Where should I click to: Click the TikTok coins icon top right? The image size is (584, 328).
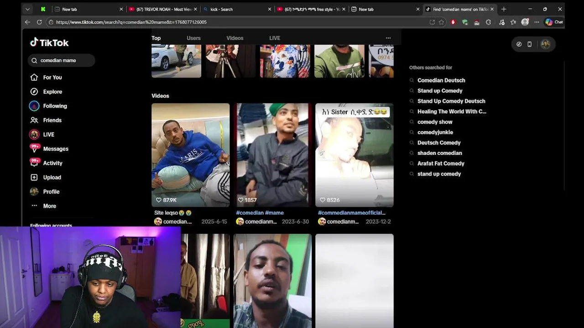pos(519,44)
